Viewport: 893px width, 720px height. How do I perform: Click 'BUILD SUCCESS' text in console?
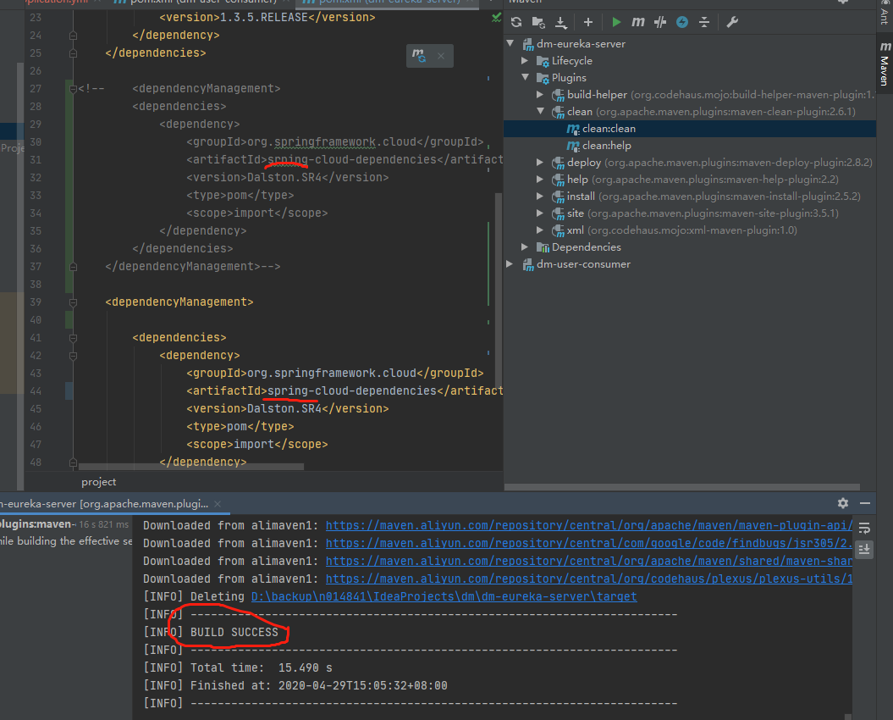pos(234,632)
